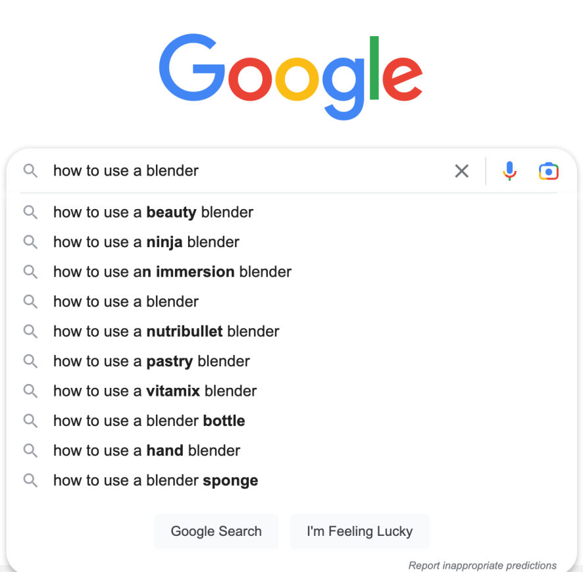The height and width of the screenshot is (572, 583).
Task: Clear the search box with X icon
Action: point(461,171)
